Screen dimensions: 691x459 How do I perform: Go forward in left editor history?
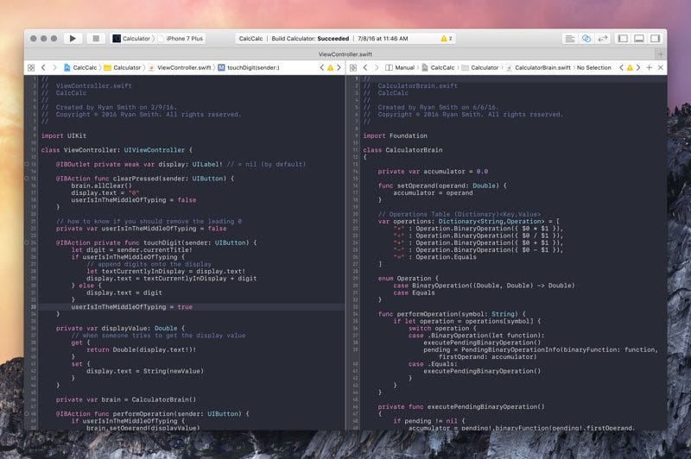[54, 68]
